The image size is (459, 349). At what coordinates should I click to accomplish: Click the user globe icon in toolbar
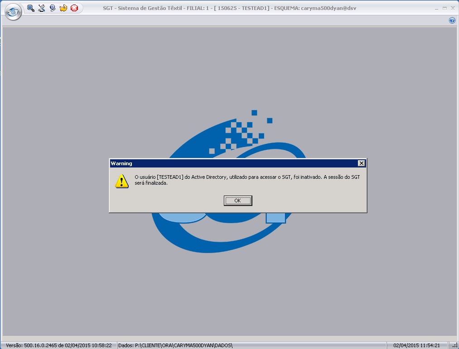[53, 8]
